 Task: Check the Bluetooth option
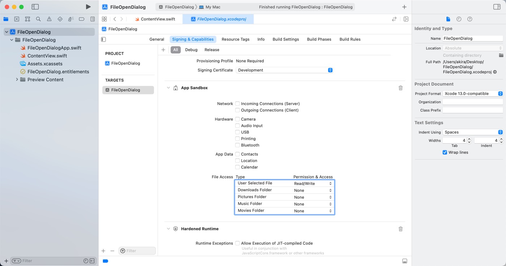tap(237, 145)
